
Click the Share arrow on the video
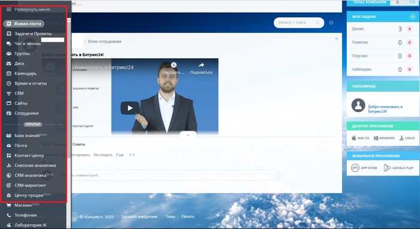click(x=201, y=65)
